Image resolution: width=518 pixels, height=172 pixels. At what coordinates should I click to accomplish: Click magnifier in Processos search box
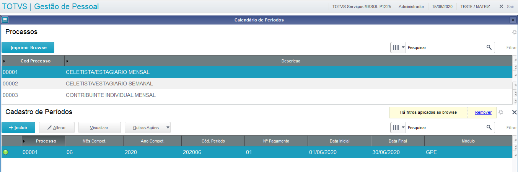[x=489, y=47]
